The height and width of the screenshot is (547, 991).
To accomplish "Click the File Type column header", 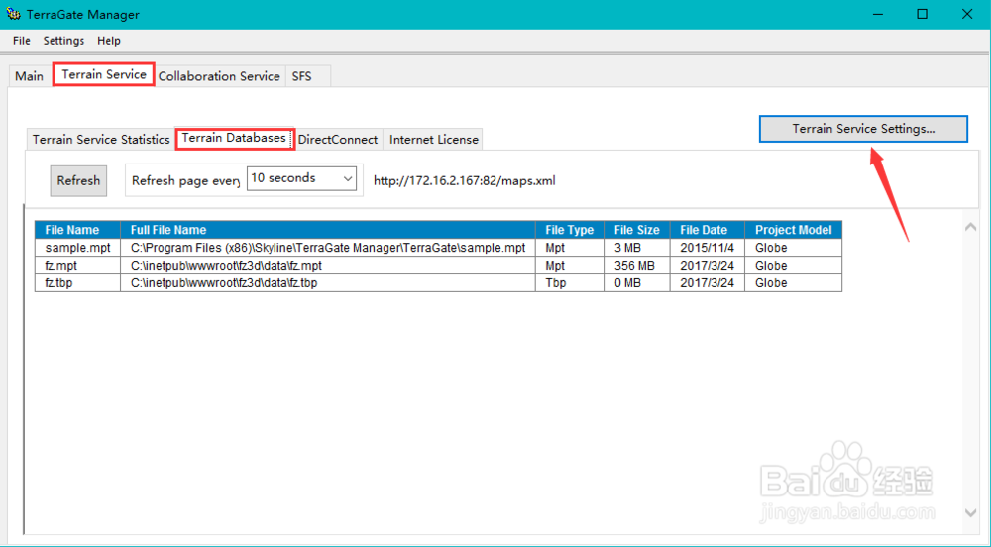I will tap(570, 230).
